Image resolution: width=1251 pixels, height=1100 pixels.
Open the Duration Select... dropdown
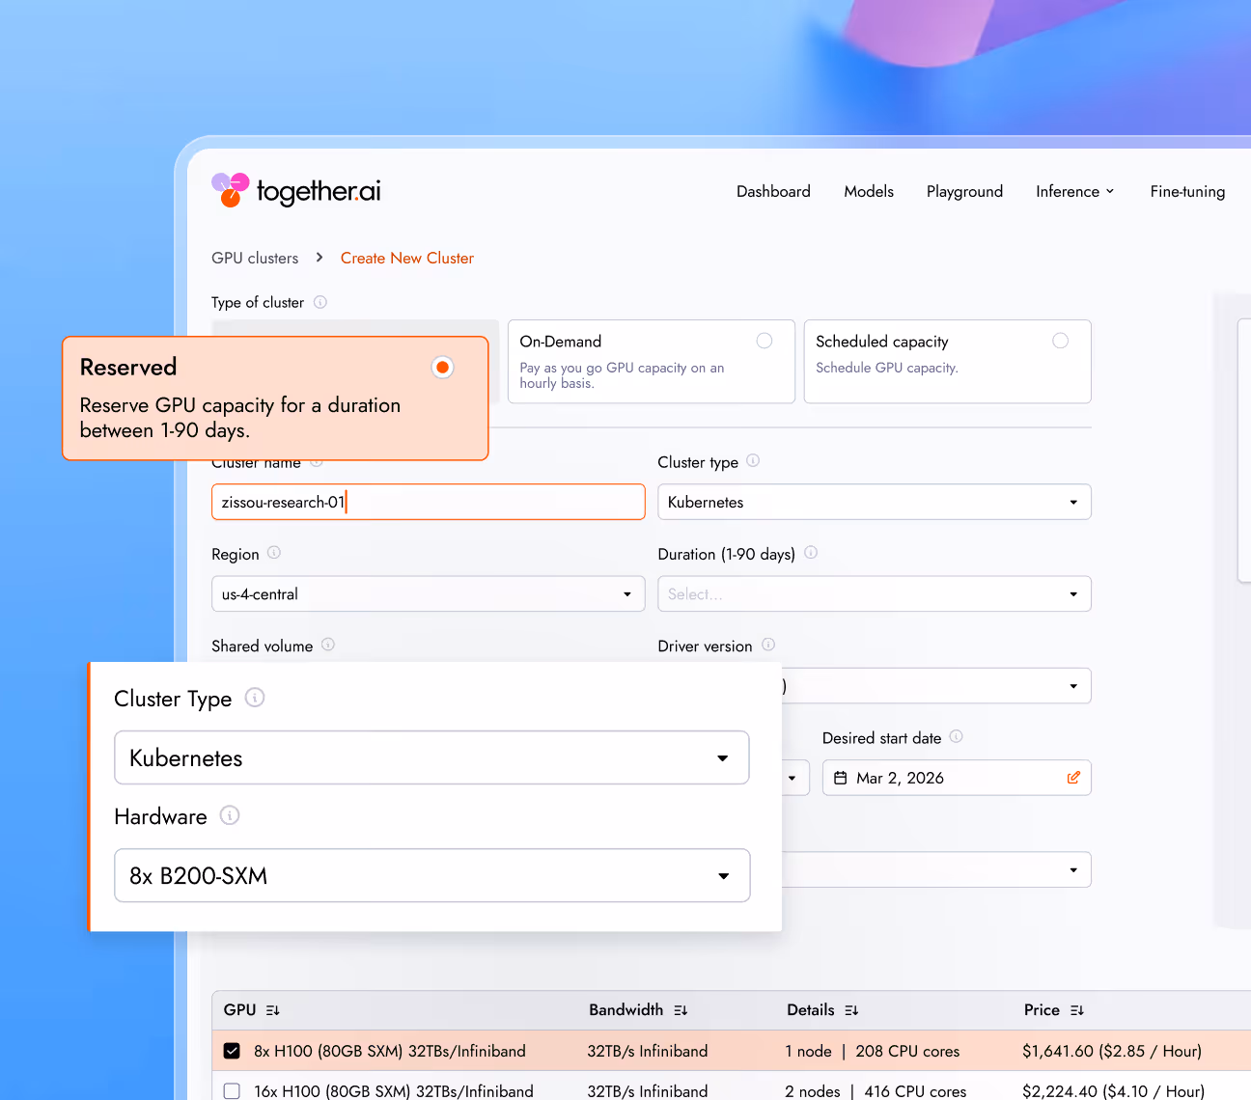875,593
